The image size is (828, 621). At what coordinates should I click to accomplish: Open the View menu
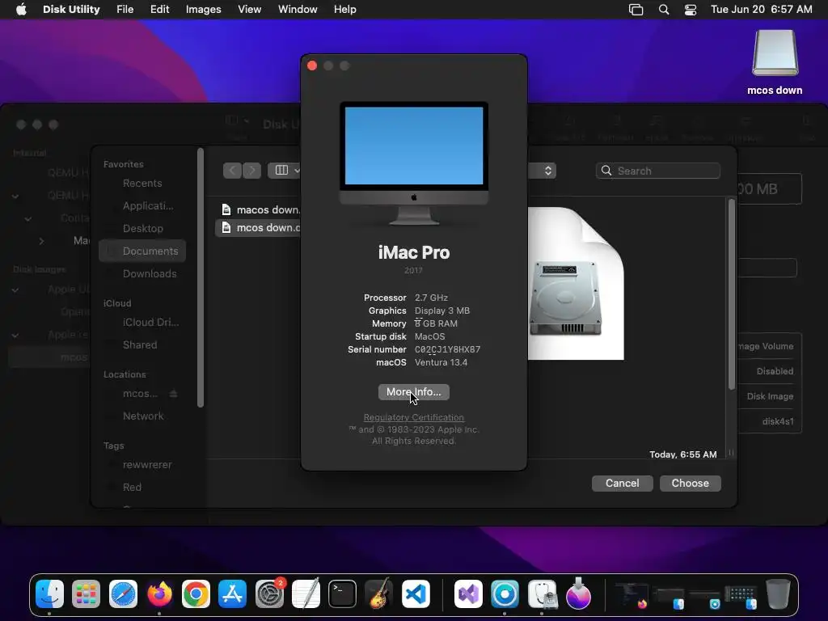click(249, 10)
